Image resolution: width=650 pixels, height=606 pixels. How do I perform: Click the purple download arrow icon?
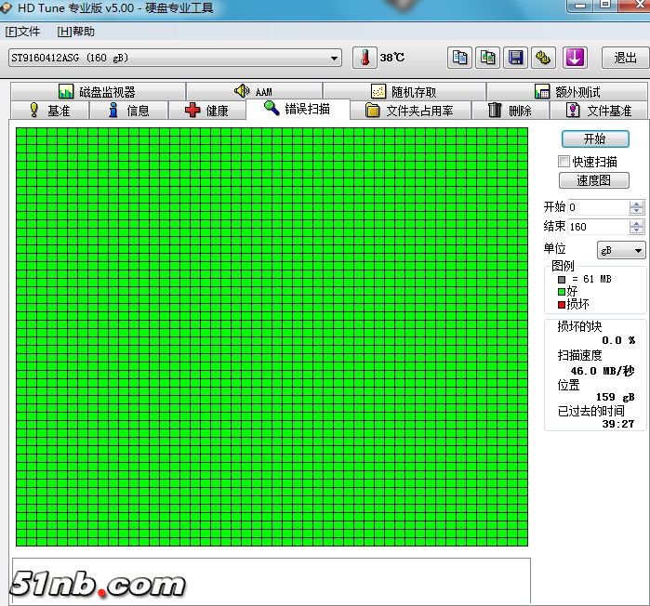tap(575, 58)
